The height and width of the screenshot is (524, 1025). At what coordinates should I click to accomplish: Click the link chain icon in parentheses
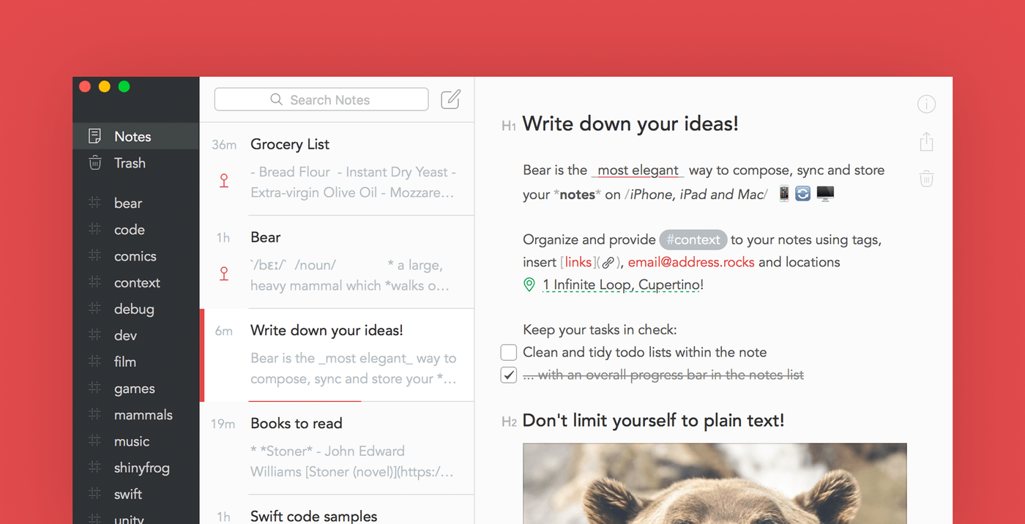pos(608,263)
